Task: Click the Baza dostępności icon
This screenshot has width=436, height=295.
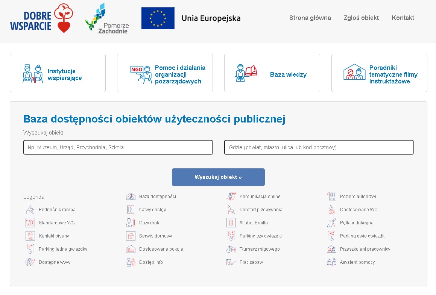Action: pos(130,196)
